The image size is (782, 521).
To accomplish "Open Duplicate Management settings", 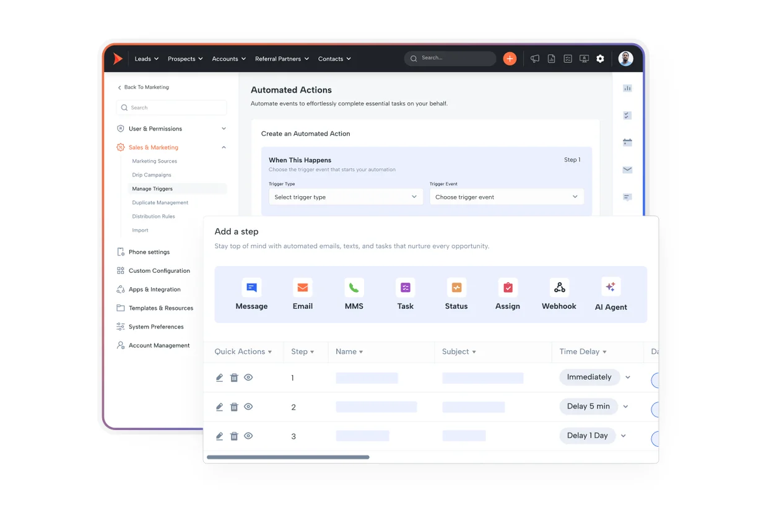I will click(160, 202).
